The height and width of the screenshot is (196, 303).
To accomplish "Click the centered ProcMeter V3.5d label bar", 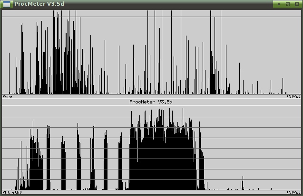I will point(151,102).
